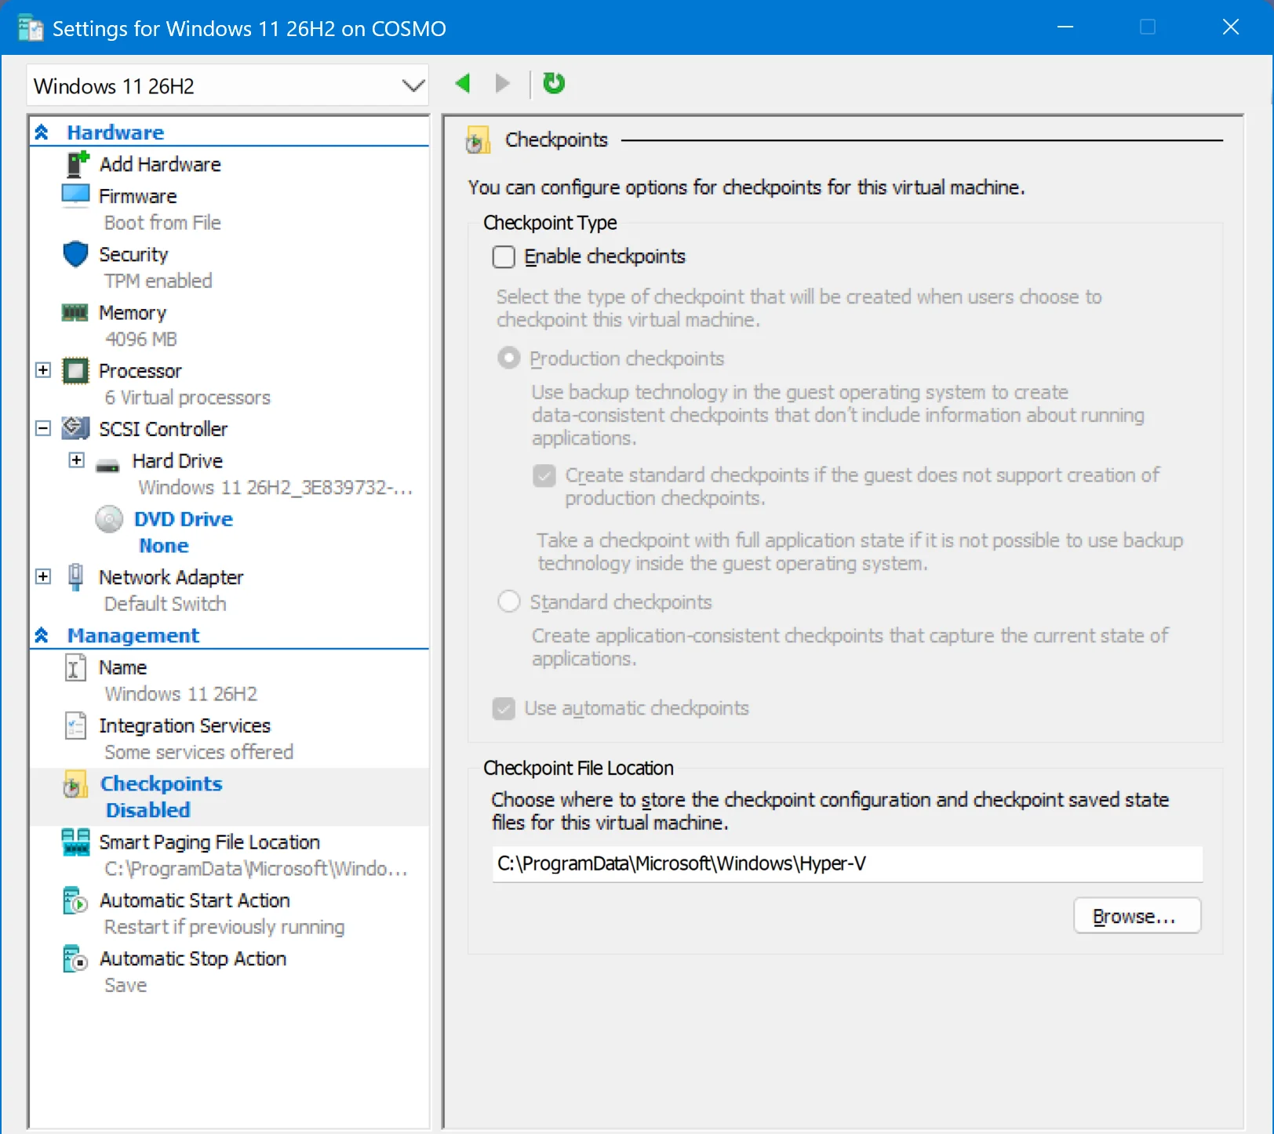The height and width of the screenshot is (1134, 1274).
Task: Click the Security shield icon
Action: pos(75,254)
